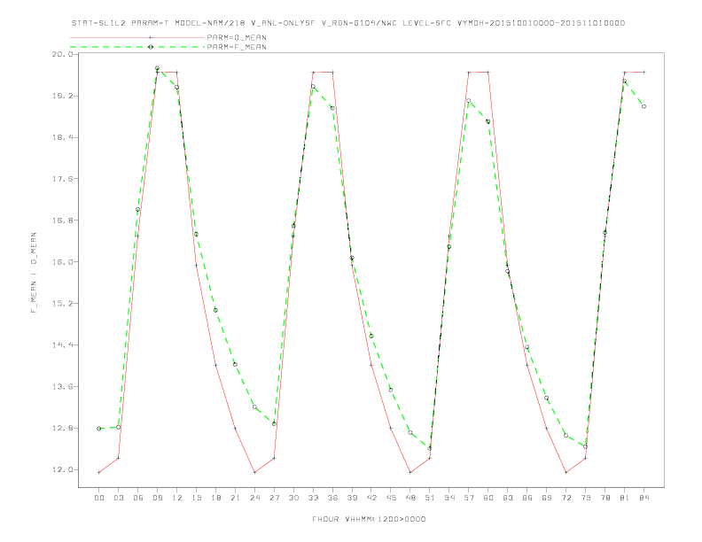
Task: Click x-axis tick label 03
Action: pyautogui.click(x=118, y=498)
